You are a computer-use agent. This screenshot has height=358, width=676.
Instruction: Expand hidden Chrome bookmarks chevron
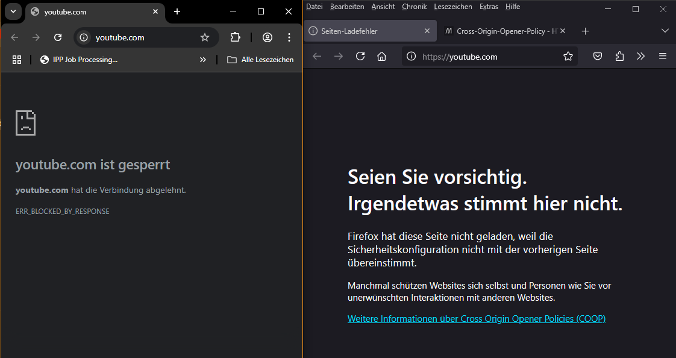click(203, 60)
